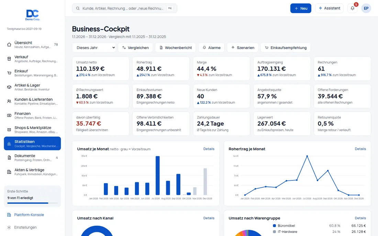
Task: Open the Dieses Jahr period dropdown
Action: pyautogui.click(x=94, y=48)
